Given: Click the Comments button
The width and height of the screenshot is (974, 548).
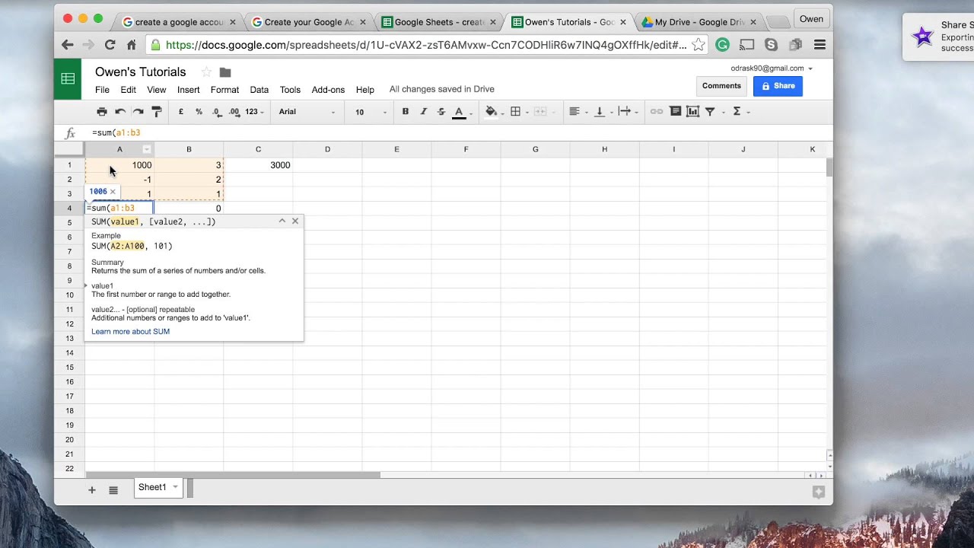Looking at the screenshot, I should coord(721,86).
